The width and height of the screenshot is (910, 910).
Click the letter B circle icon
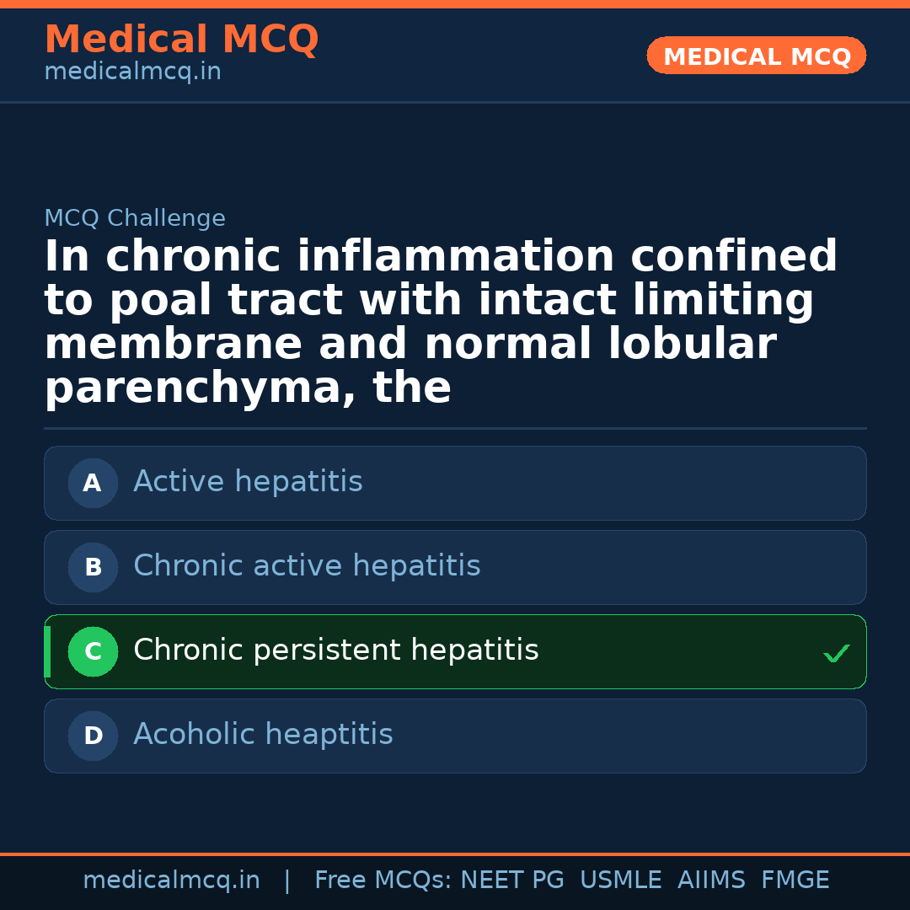click(x=93, y=567)
